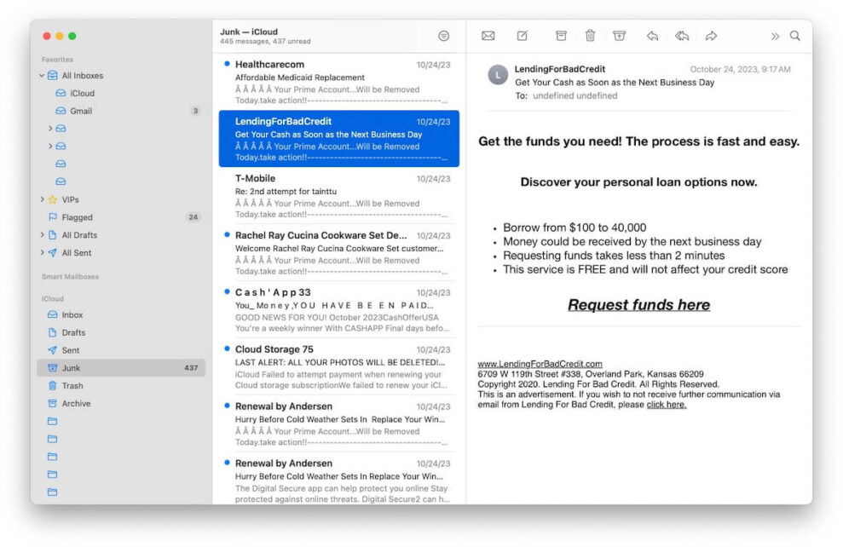Reply all to the current message

tap(680, 36)
